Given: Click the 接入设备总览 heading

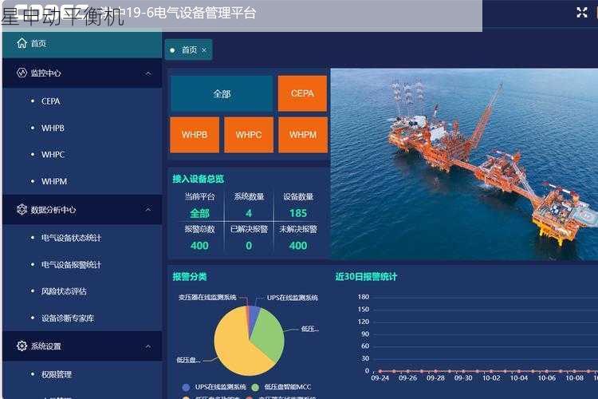Looking at the screenshot, I should coord(198,179).
